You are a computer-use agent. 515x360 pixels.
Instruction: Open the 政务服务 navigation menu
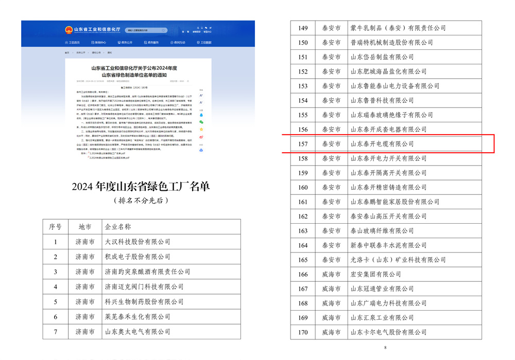152,42
